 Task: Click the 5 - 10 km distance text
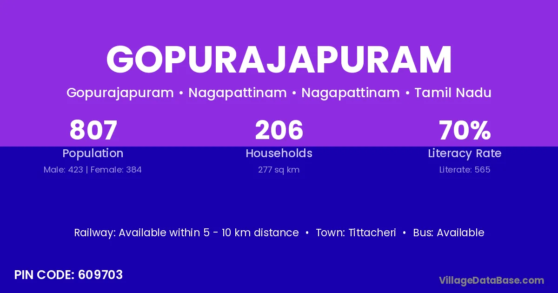click(x=251, y=233)
